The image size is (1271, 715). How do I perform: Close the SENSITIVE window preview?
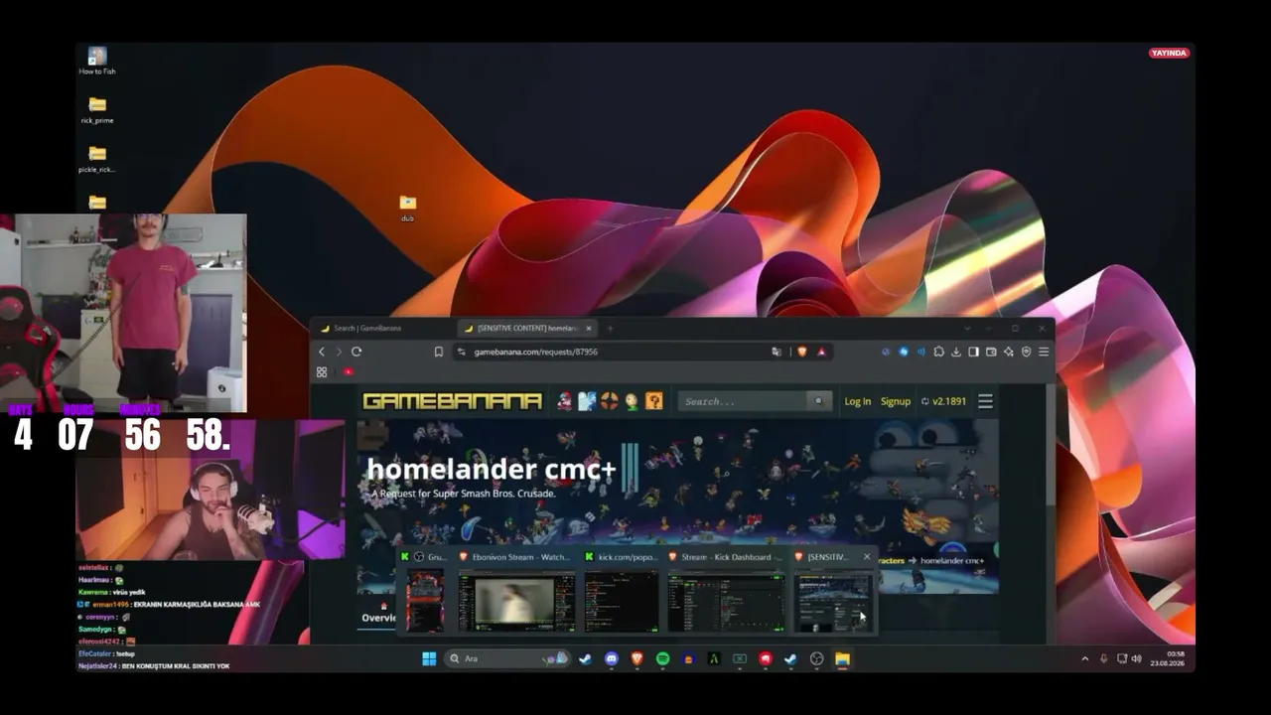coord(867,557)
